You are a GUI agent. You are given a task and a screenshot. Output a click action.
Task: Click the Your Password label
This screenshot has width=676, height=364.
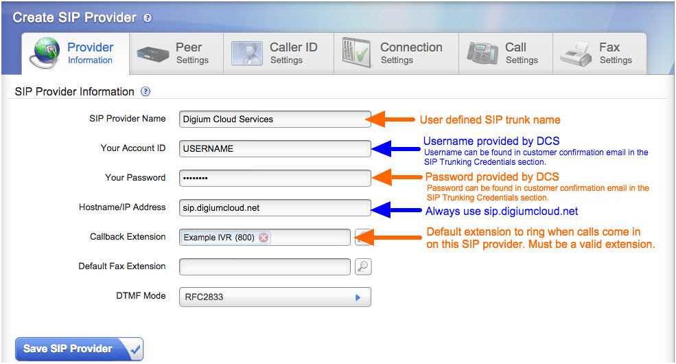pyautogui.click(x=135, y=177)
